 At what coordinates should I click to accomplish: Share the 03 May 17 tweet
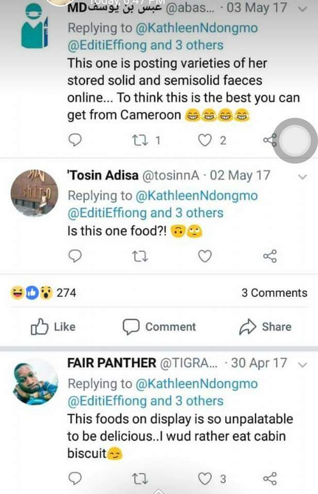point(270,140)
